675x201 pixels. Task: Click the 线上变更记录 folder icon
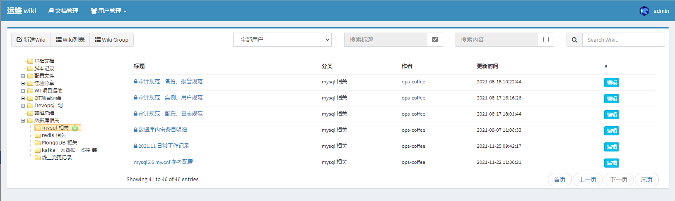coord(38,158)
